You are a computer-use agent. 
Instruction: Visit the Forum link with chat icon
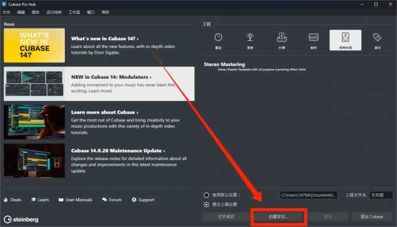pyautogui.click(x=112, y=200)
